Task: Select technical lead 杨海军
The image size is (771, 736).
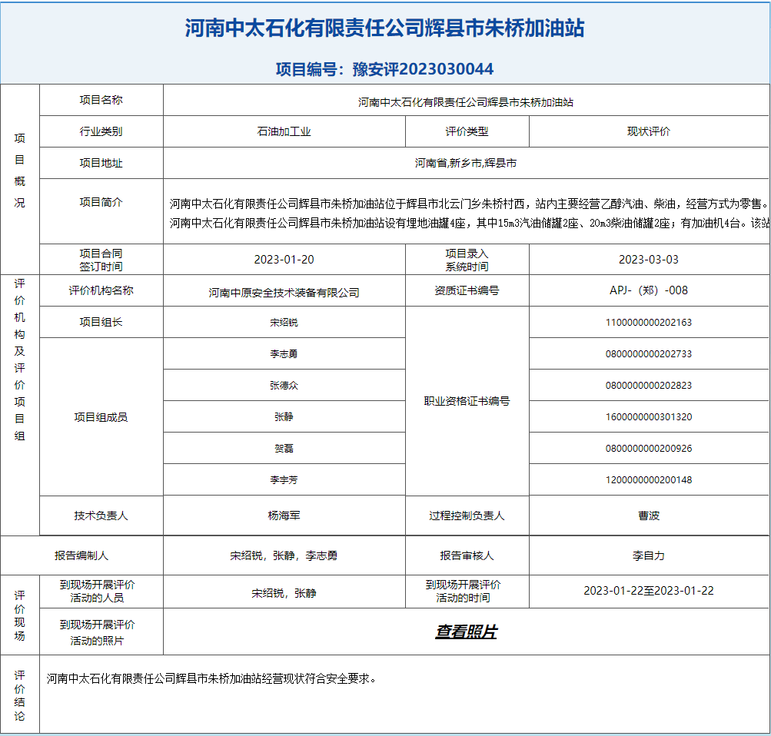Action: pyautogui.click(x=284, y=516)
